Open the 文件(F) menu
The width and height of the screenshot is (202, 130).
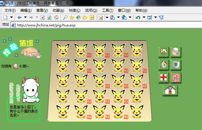pos(10,10)
